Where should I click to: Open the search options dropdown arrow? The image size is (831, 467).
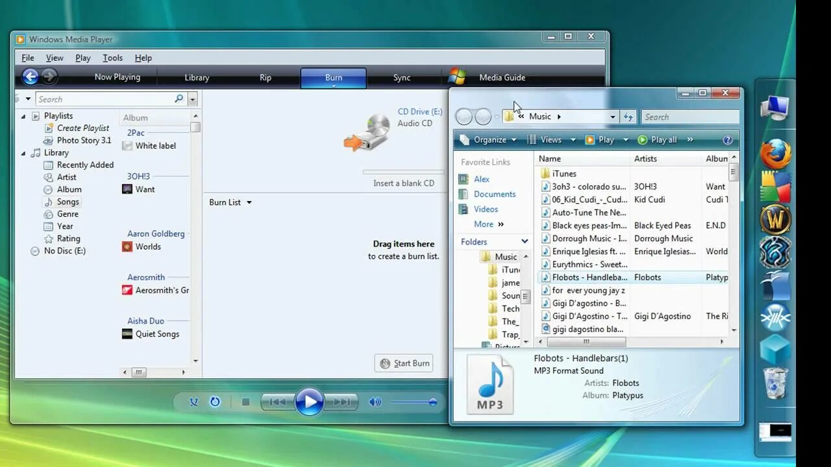(192, 99)
